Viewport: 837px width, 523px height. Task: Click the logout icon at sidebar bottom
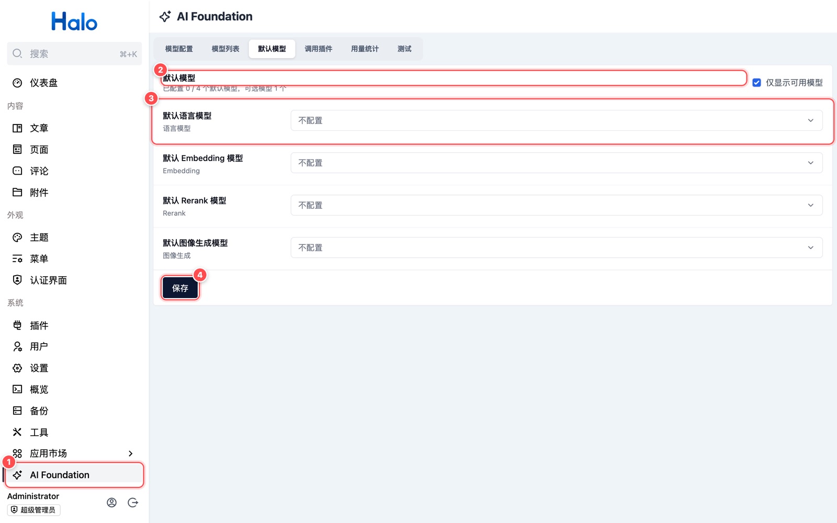(133, 503)
